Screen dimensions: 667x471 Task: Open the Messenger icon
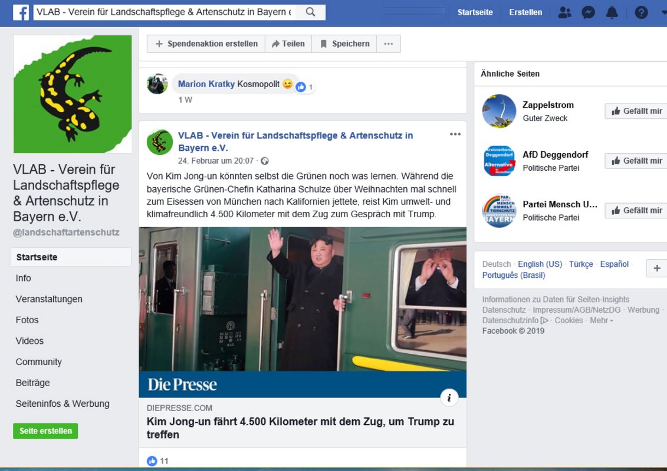point(589,12)
